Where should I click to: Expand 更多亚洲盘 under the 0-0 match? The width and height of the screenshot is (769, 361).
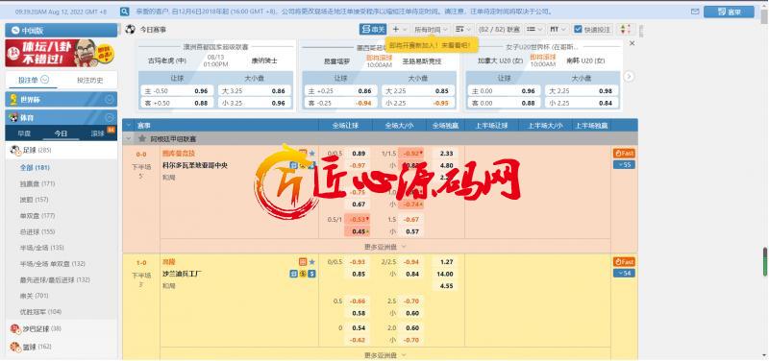coord(385,247)
